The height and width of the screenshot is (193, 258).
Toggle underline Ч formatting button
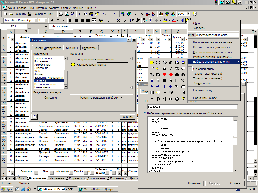tap(63, 20)
